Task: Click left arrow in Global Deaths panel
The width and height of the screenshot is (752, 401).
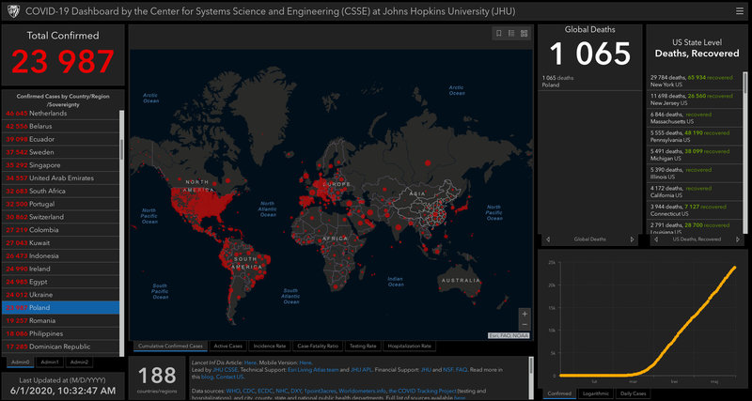Action: point(548,239)
